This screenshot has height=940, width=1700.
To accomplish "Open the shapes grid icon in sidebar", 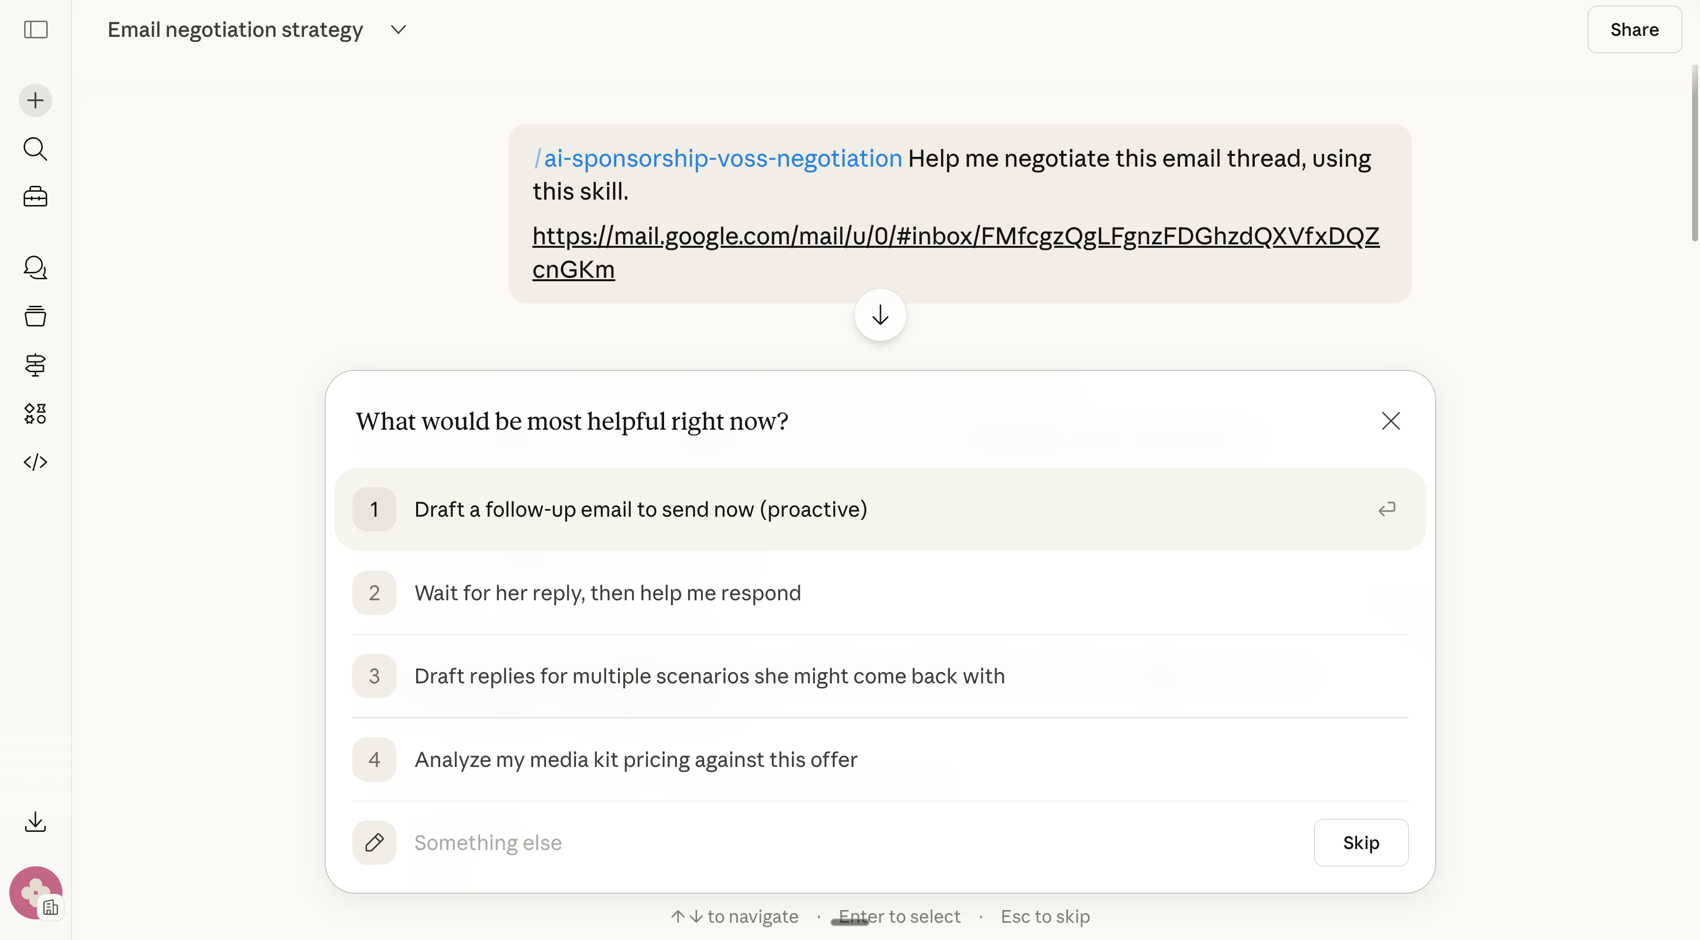I will tap(35, 413).
